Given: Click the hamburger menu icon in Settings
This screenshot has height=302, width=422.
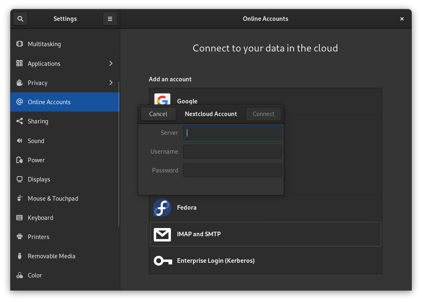Looking at the screenshot, I should 110,18.
